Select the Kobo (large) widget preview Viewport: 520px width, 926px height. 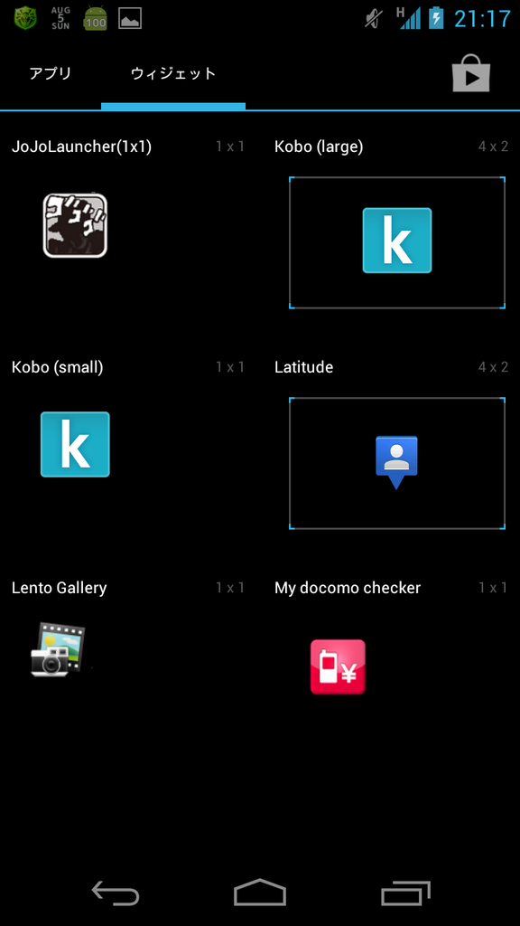[397, 242]
